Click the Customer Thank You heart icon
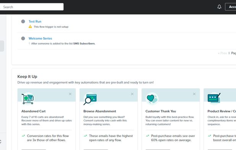This screenshot has width=236, height=150. pyautogui.click(x=152, y=99)
